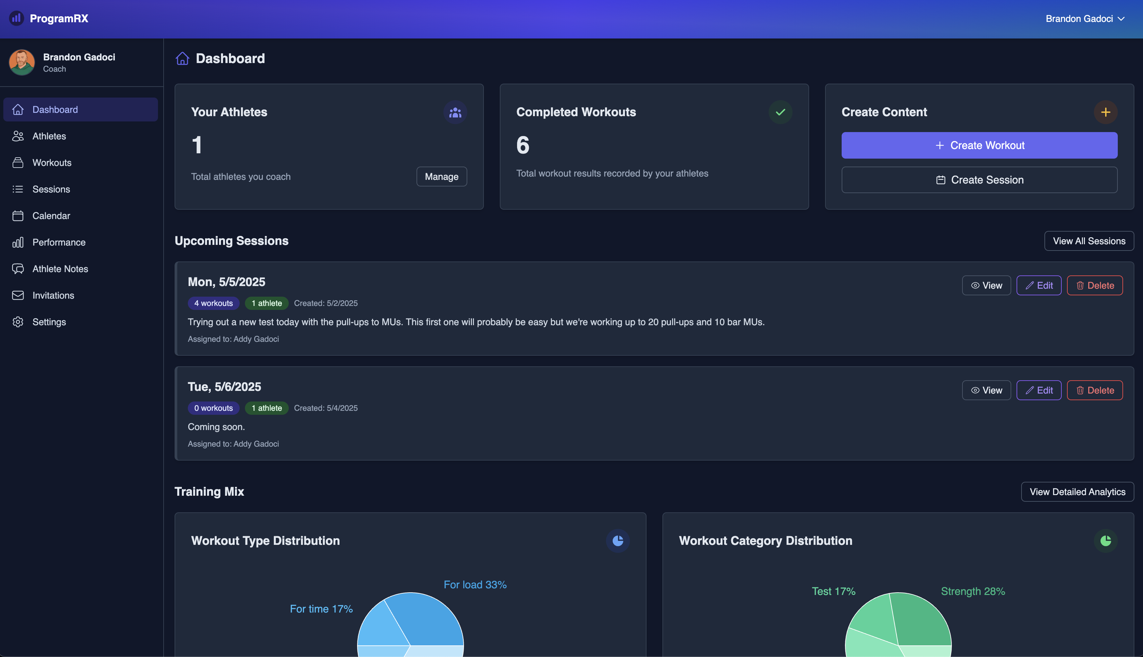Click the Workouts icon in sidebar

[18, 163]
